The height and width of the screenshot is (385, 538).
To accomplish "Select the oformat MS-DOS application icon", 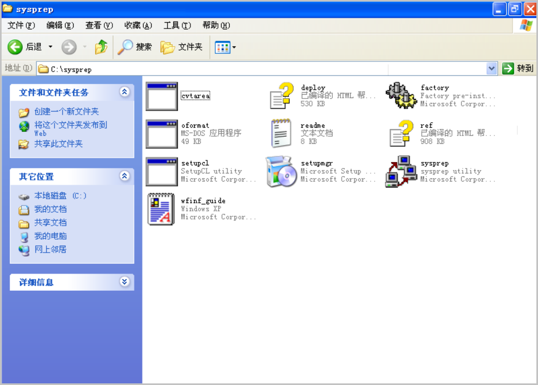I will click(161, 134).
